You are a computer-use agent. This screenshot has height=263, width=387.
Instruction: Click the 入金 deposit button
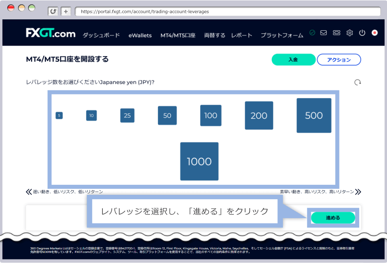click(293, 59)
